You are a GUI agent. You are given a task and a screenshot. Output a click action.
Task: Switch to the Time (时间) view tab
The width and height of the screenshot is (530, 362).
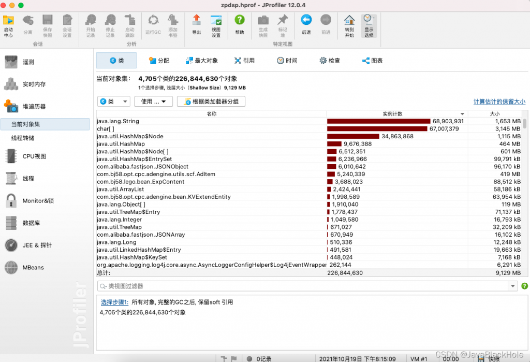coord(287,61)
